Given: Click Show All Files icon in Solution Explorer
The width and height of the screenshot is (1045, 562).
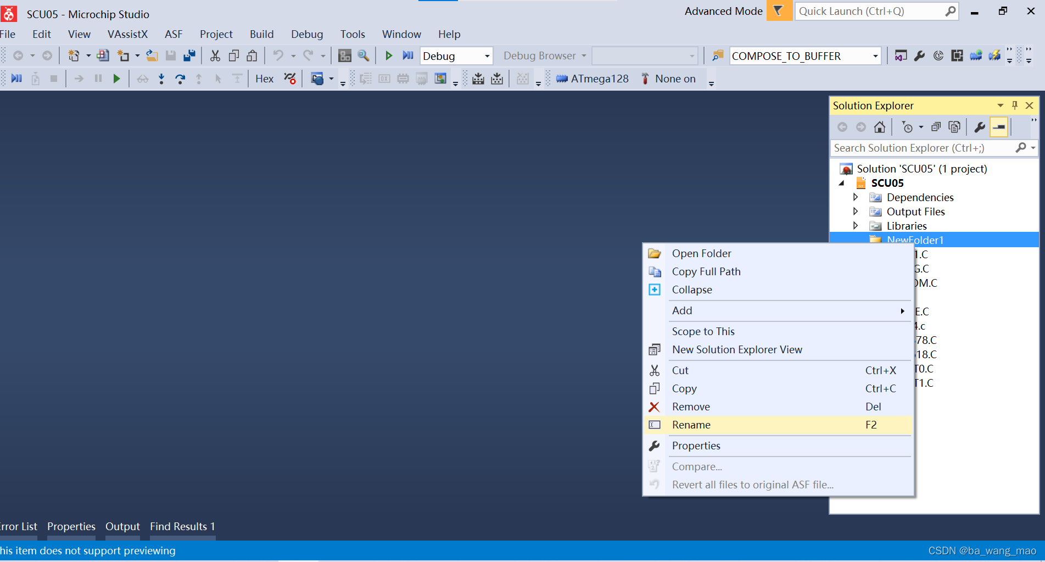Looking at the screenshot, I should coord(955,127).
